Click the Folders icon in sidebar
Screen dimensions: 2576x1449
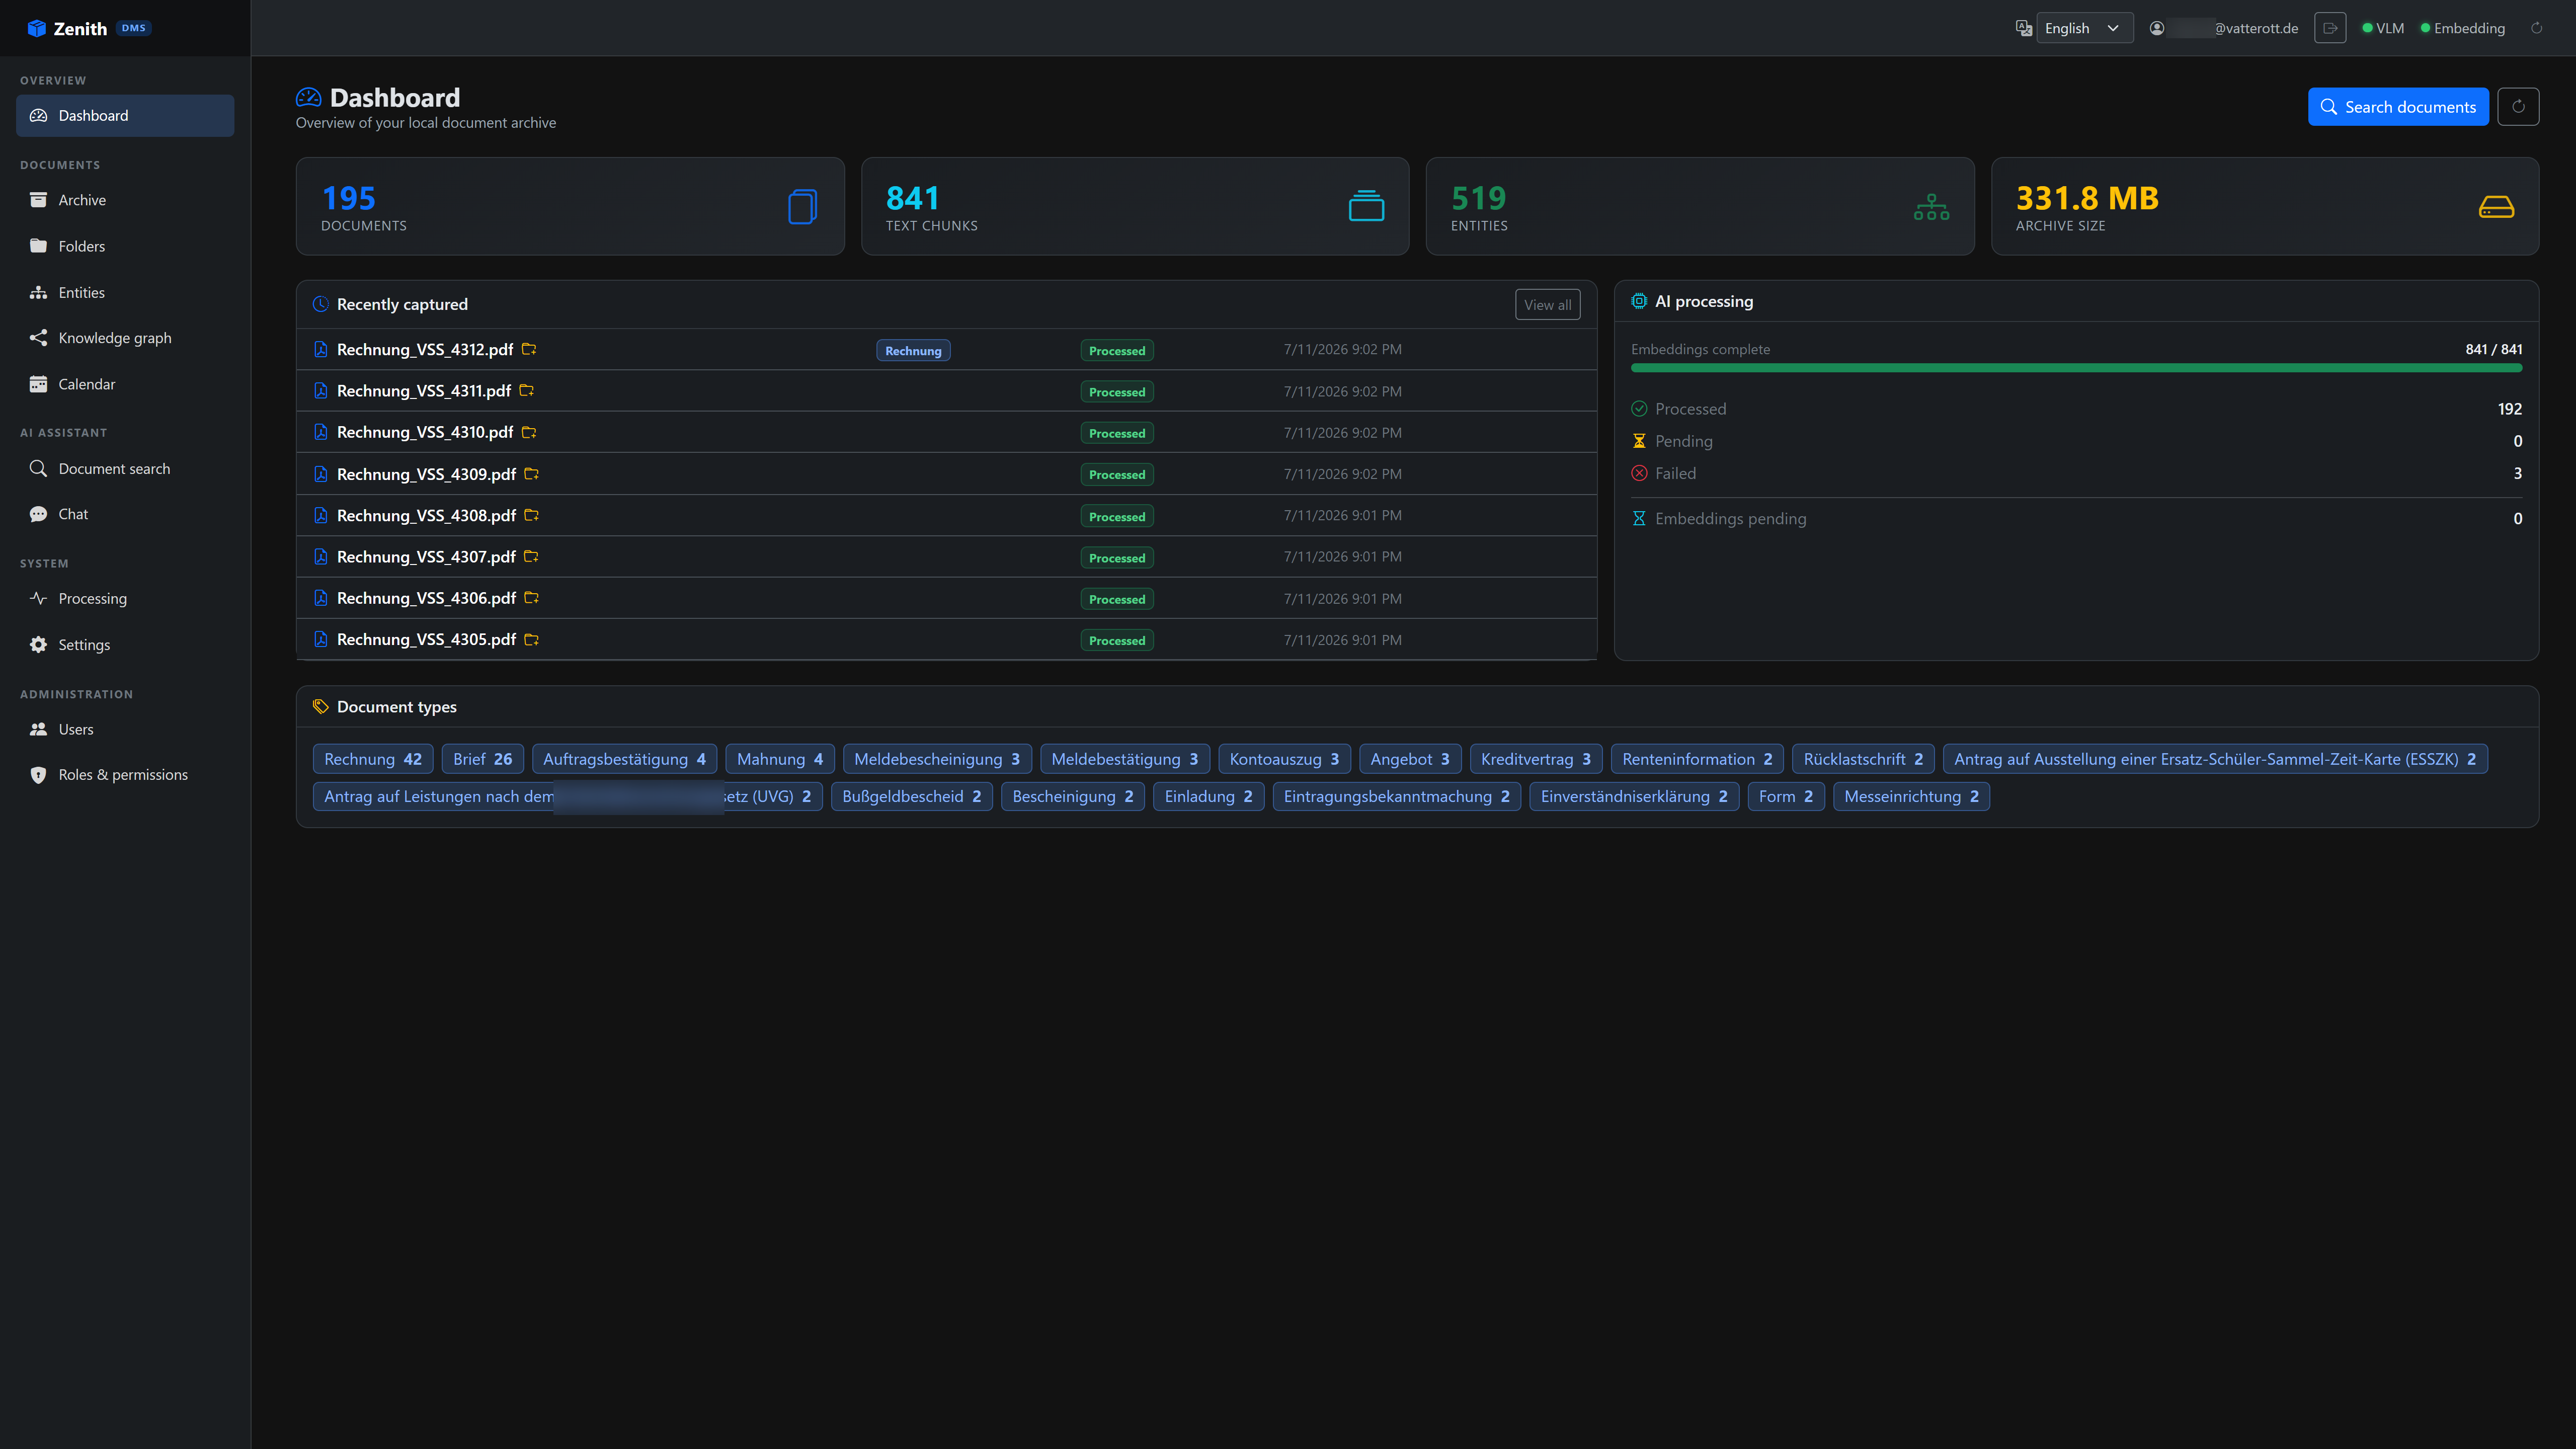38,246
